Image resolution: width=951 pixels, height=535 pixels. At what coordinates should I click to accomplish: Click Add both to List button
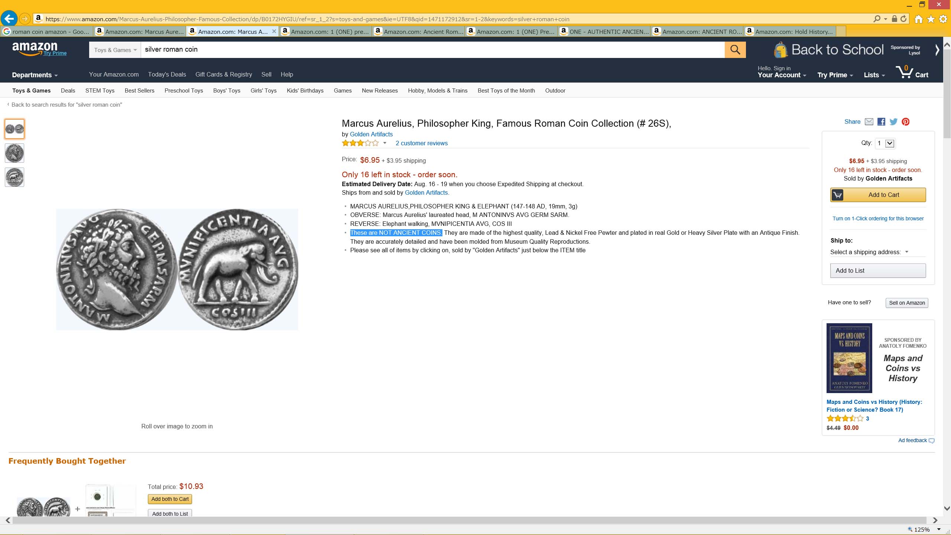tap(170, 513)
